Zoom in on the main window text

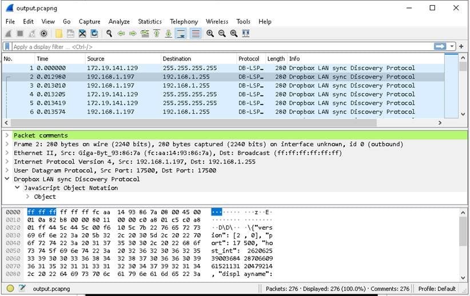coord(210,34)
